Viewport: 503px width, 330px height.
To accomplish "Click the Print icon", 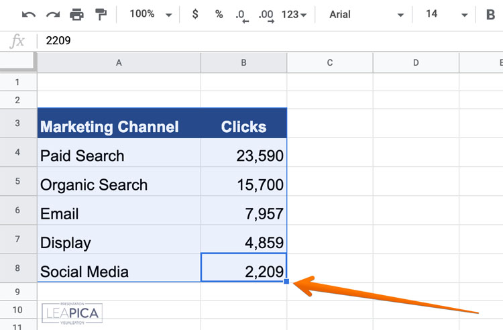I will tap(76, 15).
